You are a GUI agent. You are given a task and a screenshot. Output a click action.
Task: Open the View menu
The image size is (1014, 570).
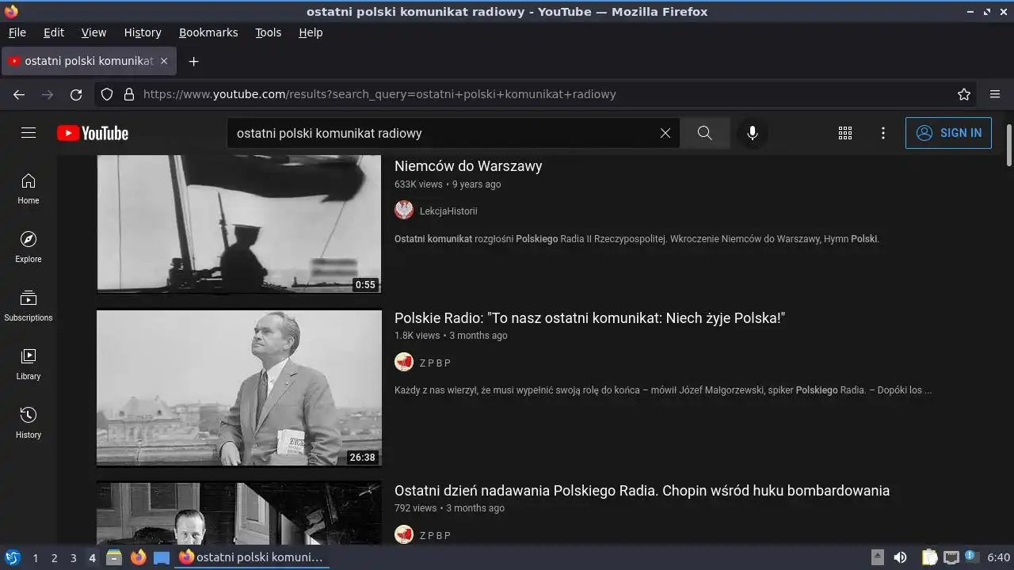(93, 32)
